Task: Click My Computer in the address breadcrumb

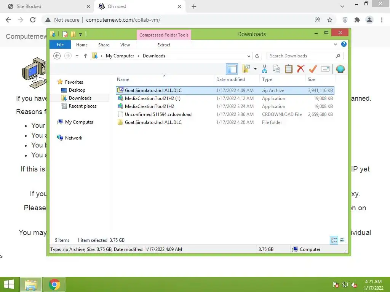Action: point(120,56)
